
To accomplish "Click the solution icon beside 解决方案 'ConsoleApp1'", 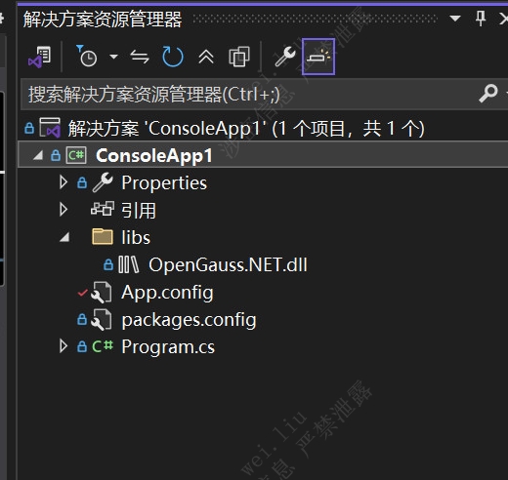I will (x=50, y=128).
